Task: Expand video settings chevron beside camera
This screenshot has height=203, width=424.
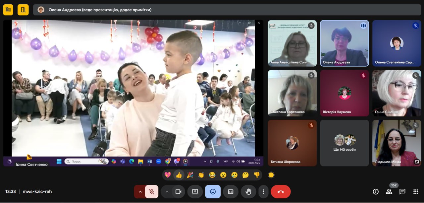Action: (167, 191)
